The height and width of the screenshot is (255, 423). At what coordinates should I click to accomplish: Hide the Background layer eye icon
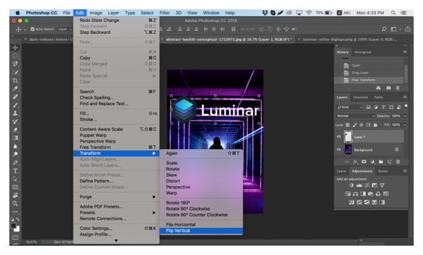click(x=339, y=149)
